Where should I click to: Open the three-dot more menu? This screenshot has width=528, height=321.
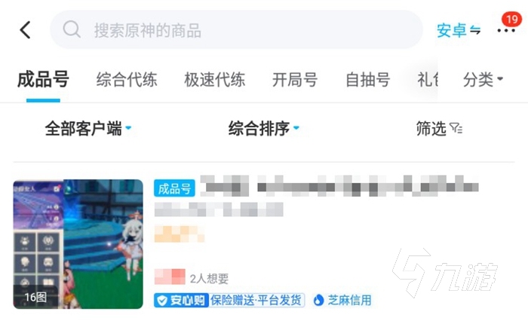point(506,31)
